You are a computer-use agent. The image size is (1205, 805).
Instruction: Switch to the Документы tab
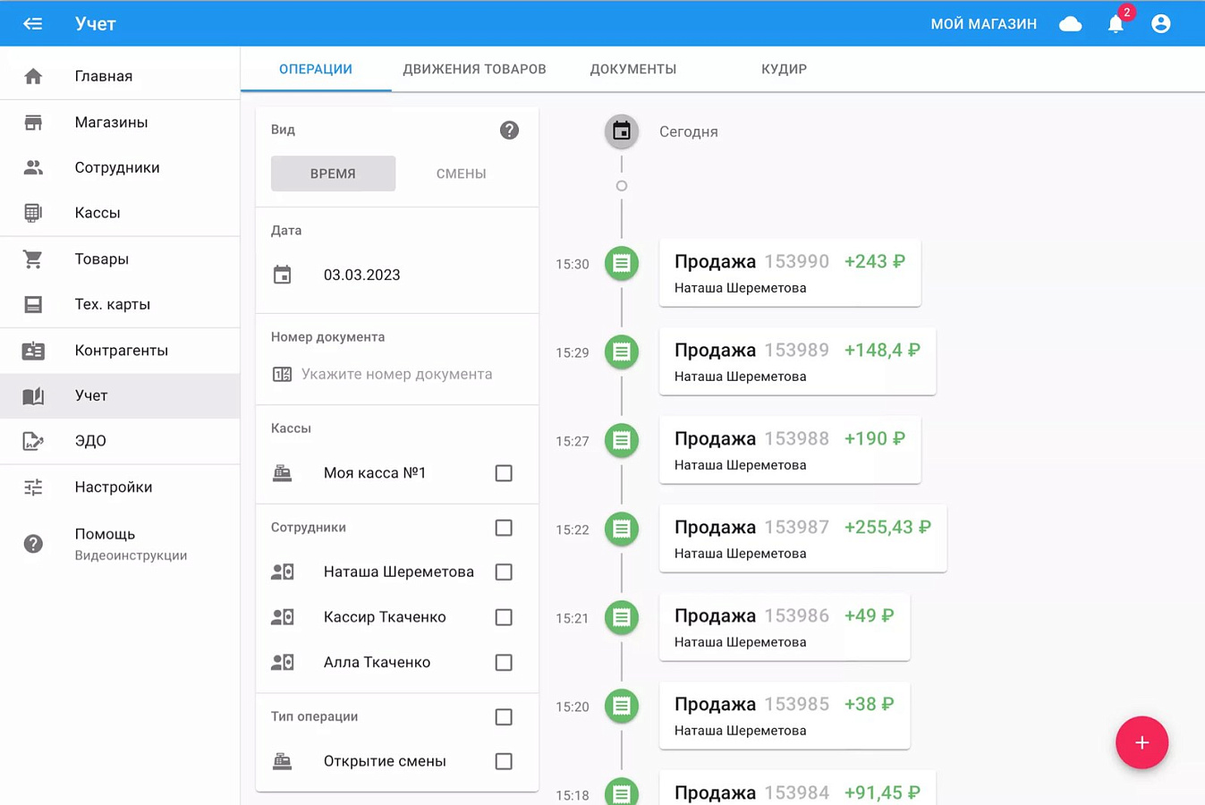[633, 69]
